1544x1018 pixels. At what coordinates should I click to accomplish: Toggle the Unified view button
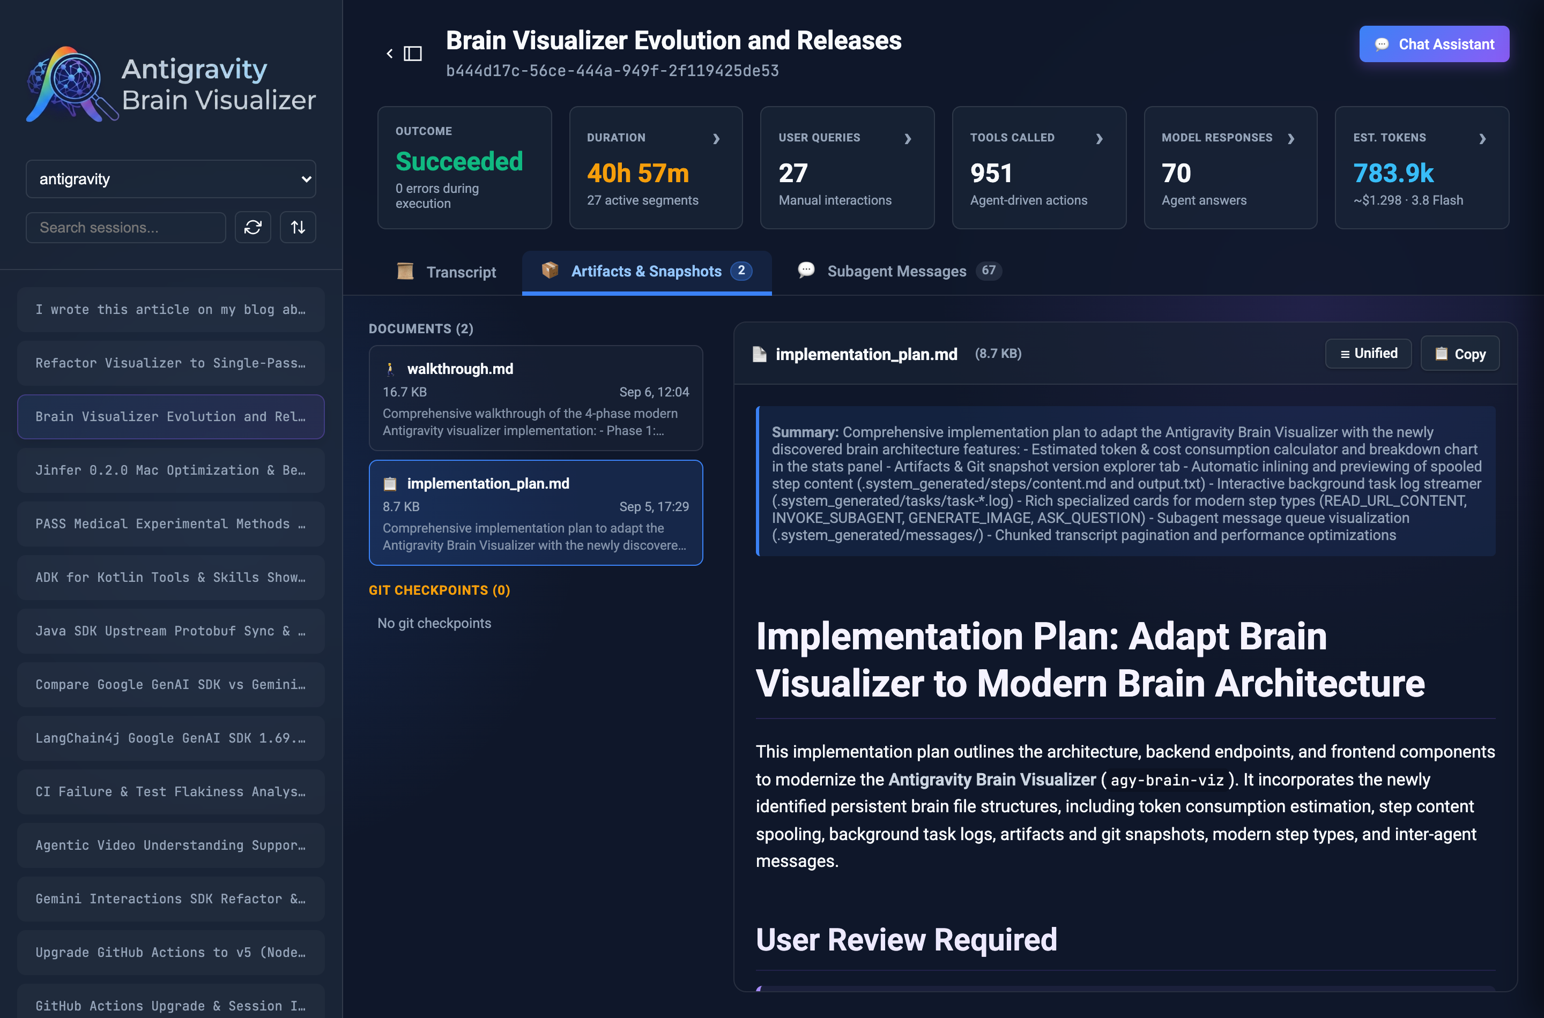(x=1369, y=353)
